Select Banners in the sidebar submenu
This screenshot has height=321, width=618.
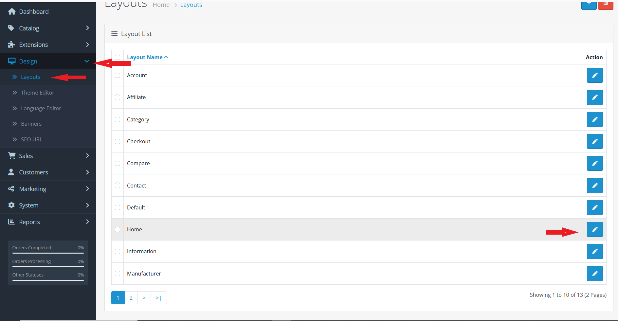pos(31,124)
